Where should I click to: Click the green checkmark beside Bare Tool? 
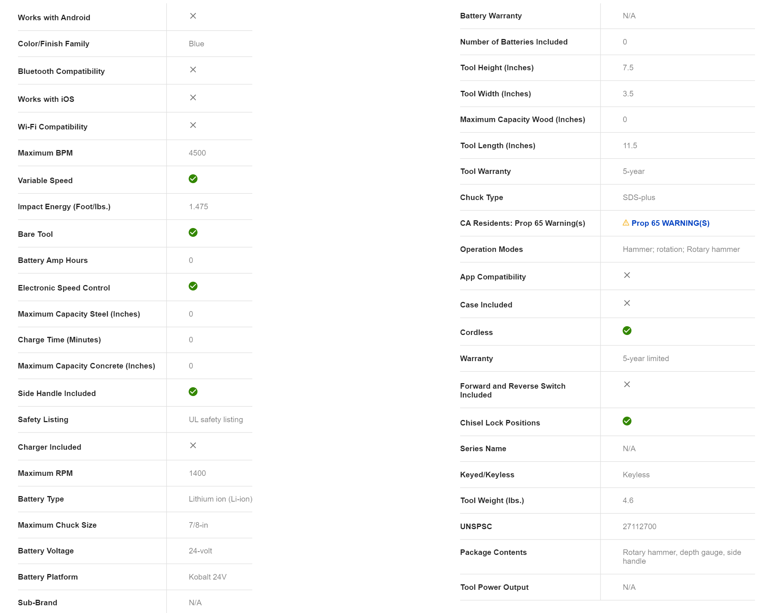(x=193, y=232)
